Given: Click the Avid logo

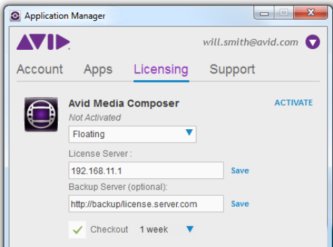Looking at the screenshot, I should click(43, 42).
